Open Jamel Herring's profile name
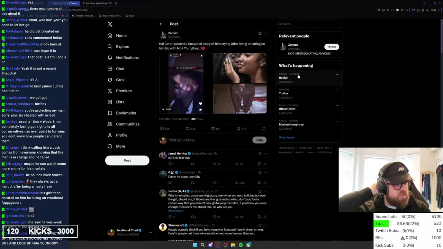This screenshot has height=249, width=443. [x=178, y=154]
